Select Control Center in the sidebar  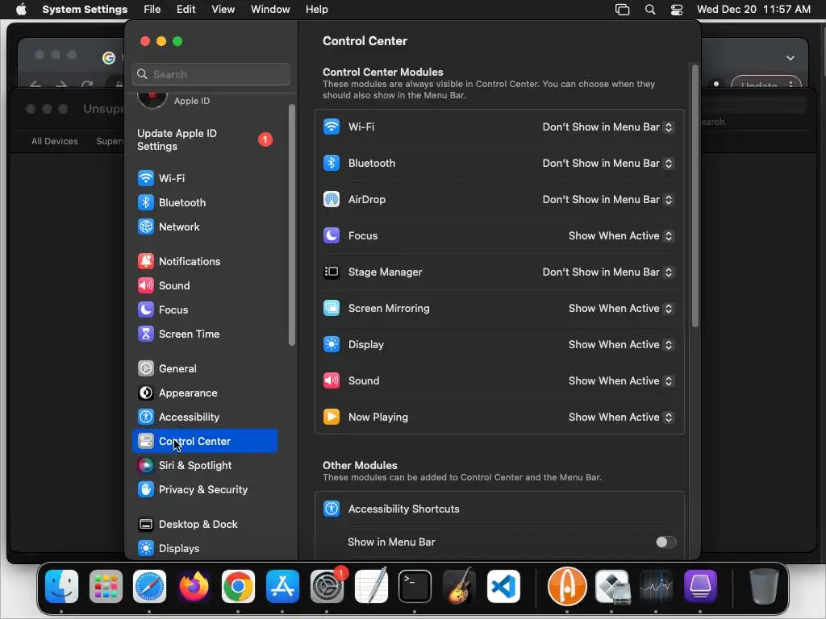click(204, 441)
